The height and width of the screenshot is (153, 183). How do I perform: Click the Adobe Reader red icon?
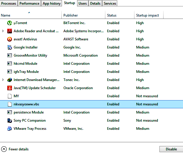tap(9, 31)
